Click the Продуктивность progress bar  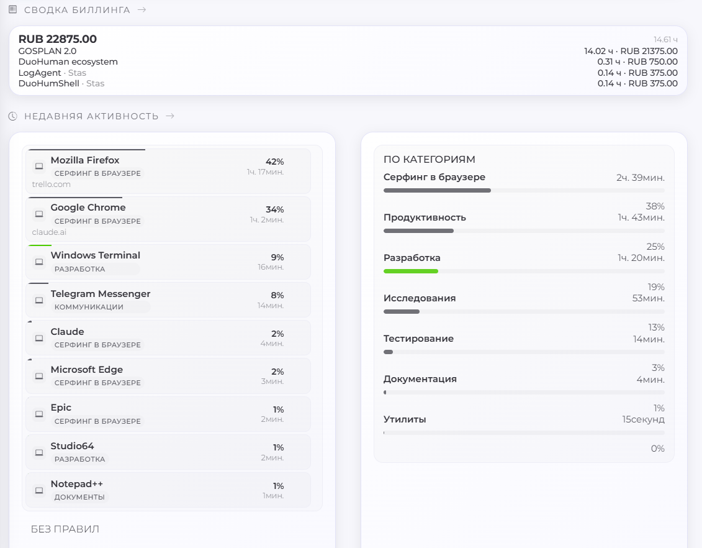point(524,231)
